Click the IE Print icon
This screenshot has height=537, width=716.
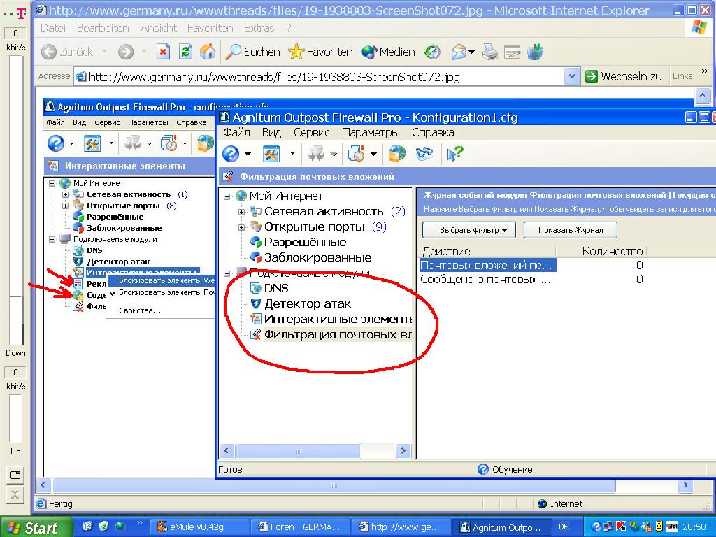tap(490, 52)
